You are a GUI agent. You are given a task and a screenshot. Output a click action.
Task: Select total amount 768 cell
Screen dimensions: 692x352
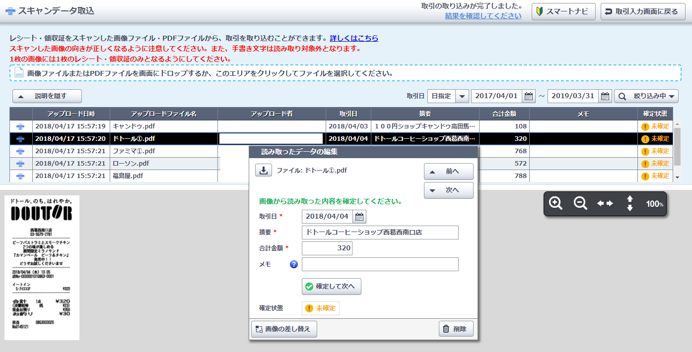pos(504,151)
